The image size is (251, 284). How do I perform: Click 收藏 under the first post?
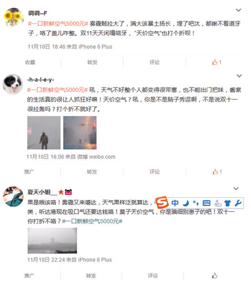30,62
